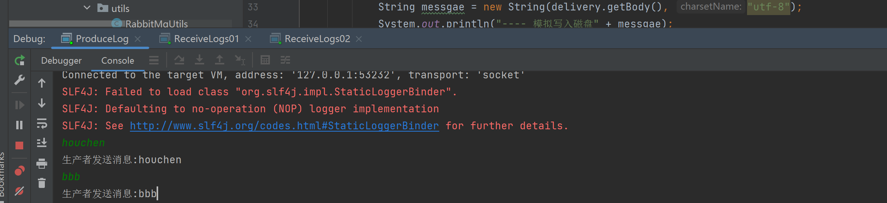The width and height of the screenshot is (887, 203).
Task: Click the wrench settings icon
Action: pos(19,80)
